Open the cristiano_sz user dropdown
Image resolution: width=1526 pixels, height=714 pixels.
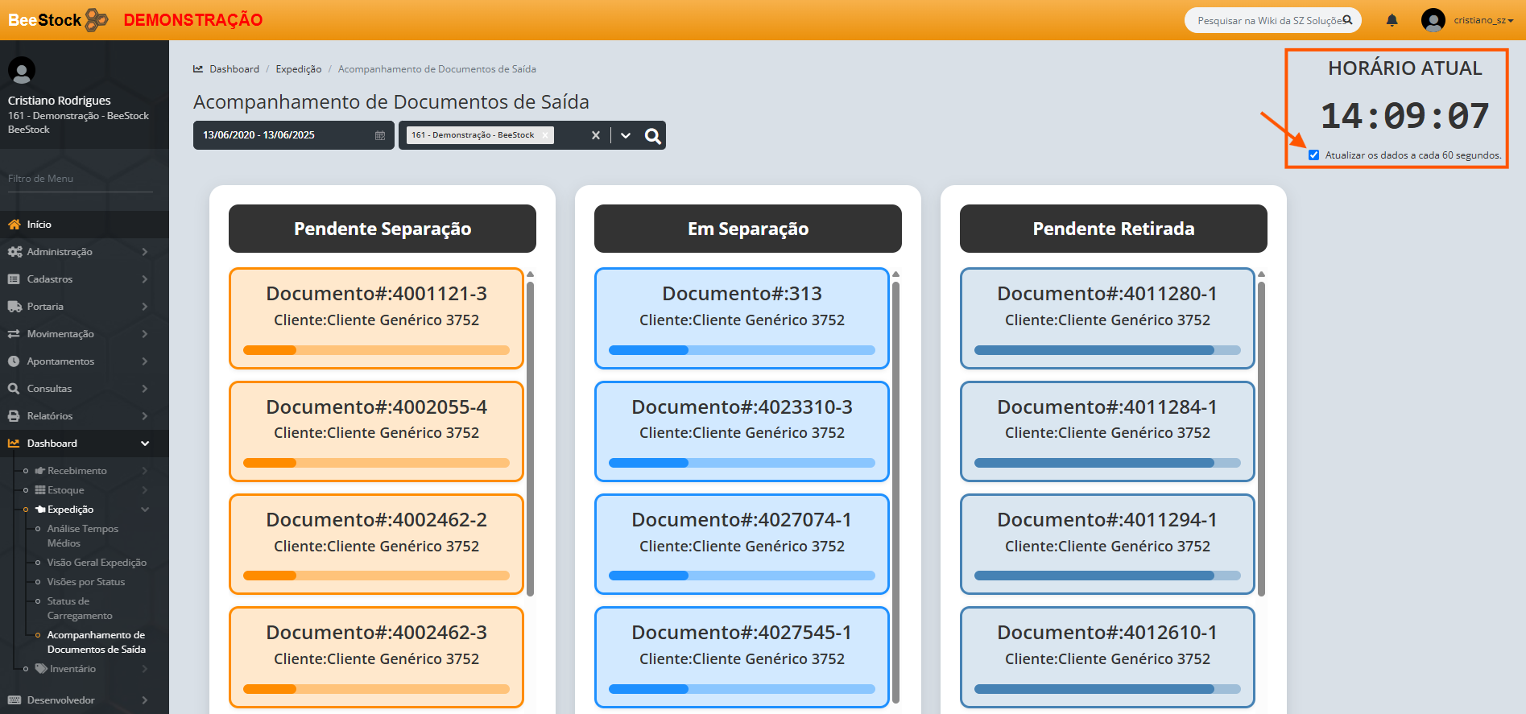(x=1483, y=20)
